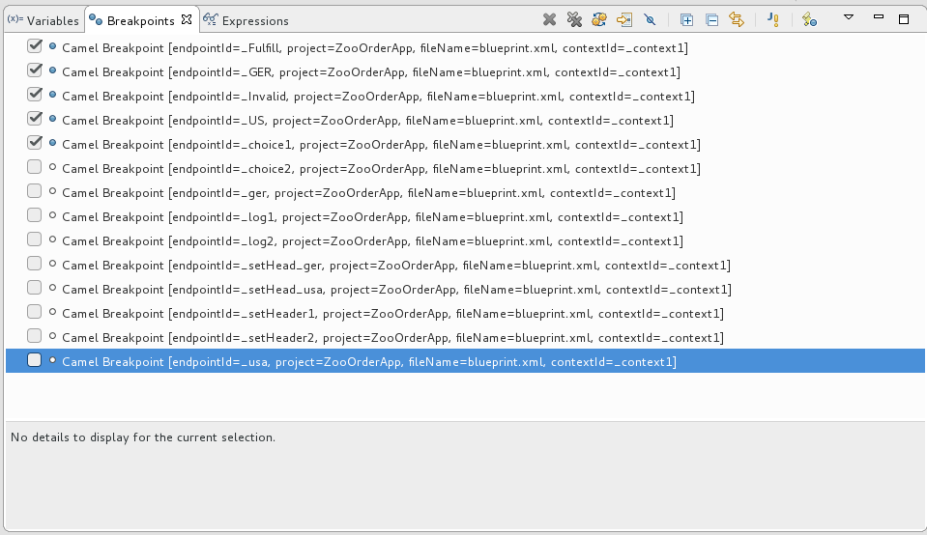Click Remove All Breakpoints icon

point(574,19)
